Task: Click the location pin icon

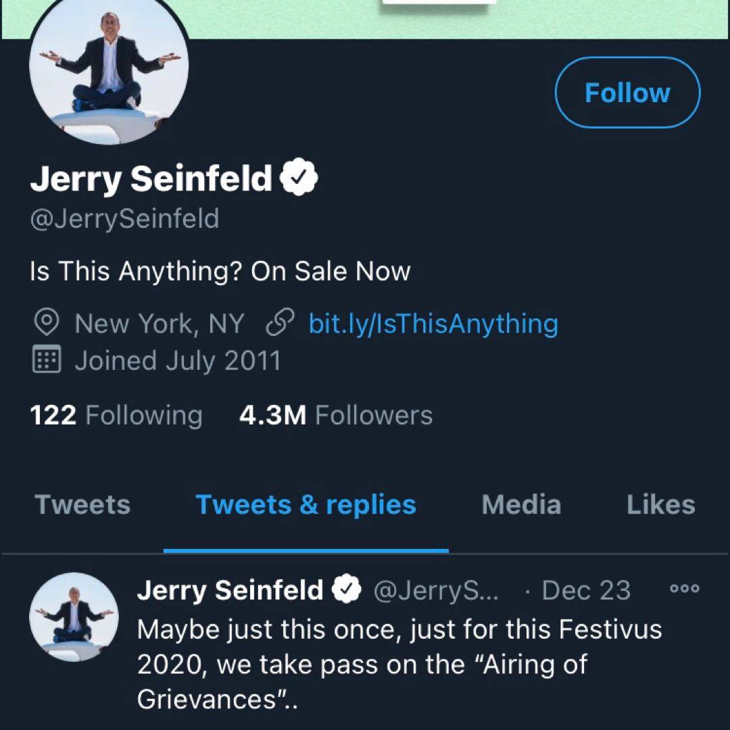Action: point(46,324)
